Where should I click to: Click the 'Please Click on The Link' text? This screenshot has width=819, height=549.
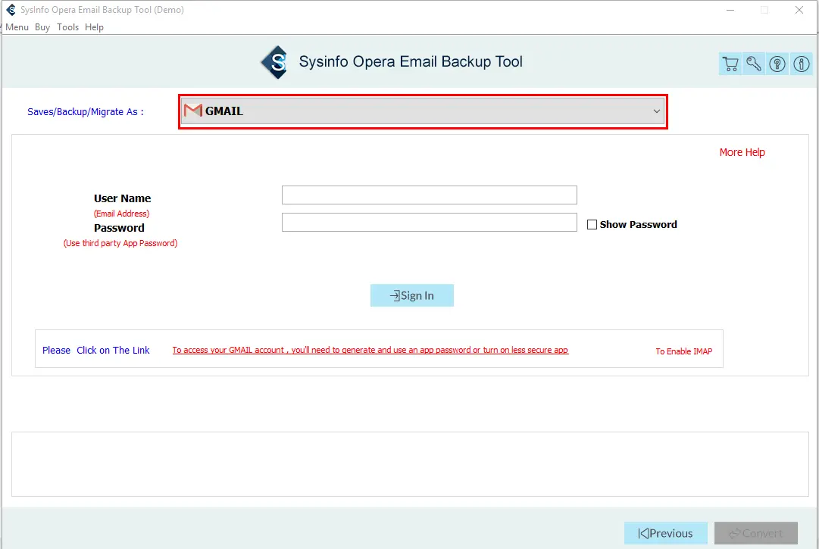(96, 350)
